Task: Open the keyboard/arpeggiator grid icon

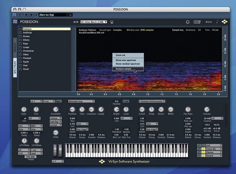Action: (x=197, y=22)
